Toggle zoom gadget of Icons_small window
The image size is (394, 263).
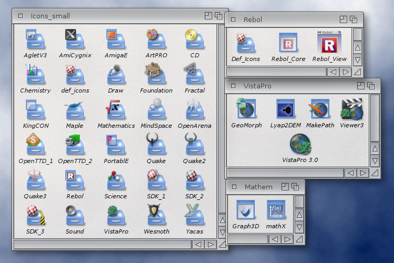[209, 16]
